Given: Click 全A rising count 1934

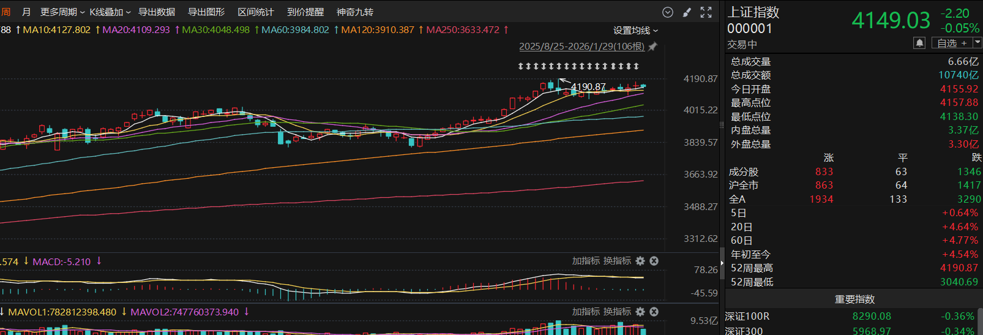Looking at the screenshot, I should [x=821, y=200].
